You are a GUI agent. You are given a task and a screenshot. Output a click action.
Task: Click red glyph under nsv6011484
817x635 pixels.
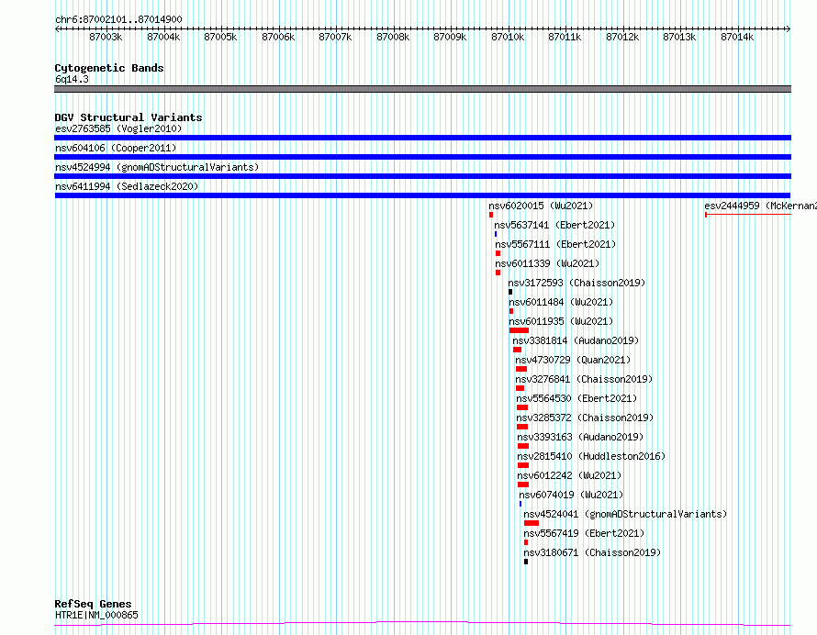point(511,311)
